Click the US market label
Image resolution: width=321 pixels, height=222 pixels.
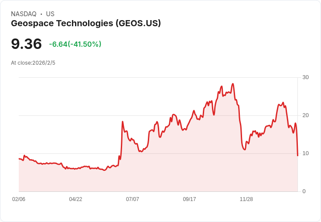tap(50, 14)
